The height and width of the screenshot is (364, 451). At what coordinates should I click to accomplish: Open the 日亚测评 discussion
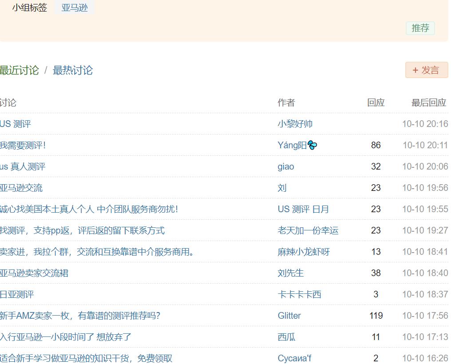[x=17, y=294]
